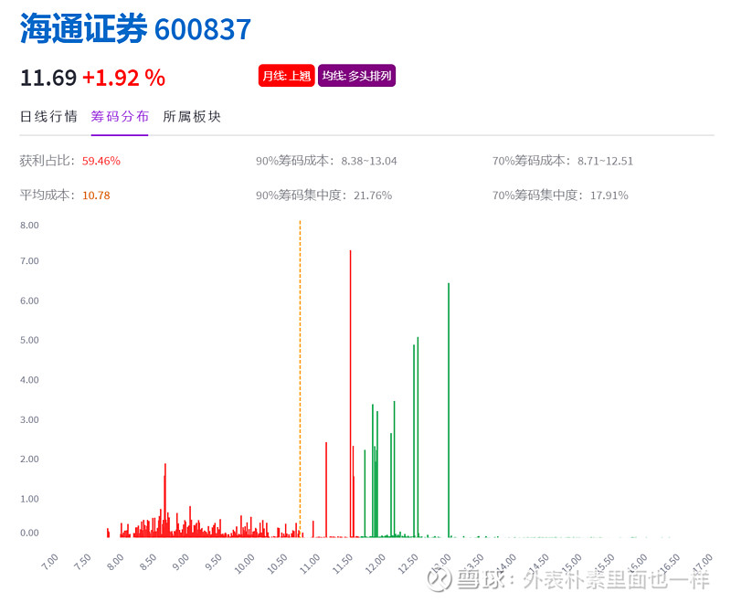Click the red bar peak near 8.70
The width and height of the screenshot is (731, 602).
pyautogui.click(x=165, y=500)
